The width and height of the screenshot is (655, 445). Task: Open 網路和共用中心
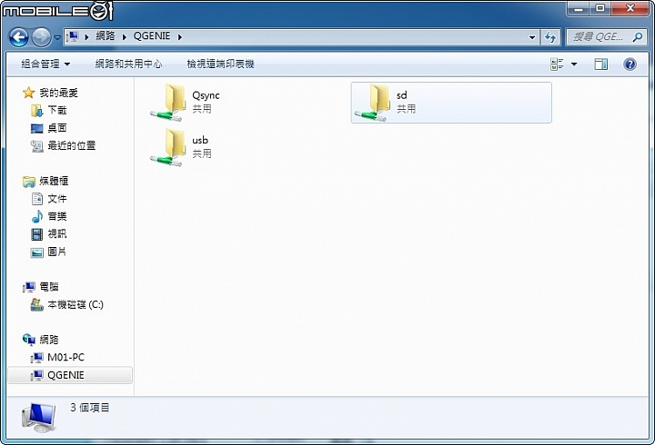click(128, 64)
